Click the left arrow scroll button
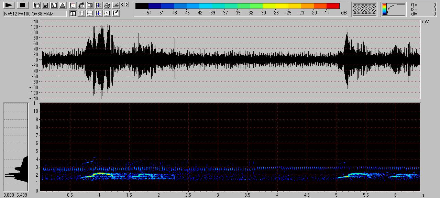440x198 pixels. [123, 4]
